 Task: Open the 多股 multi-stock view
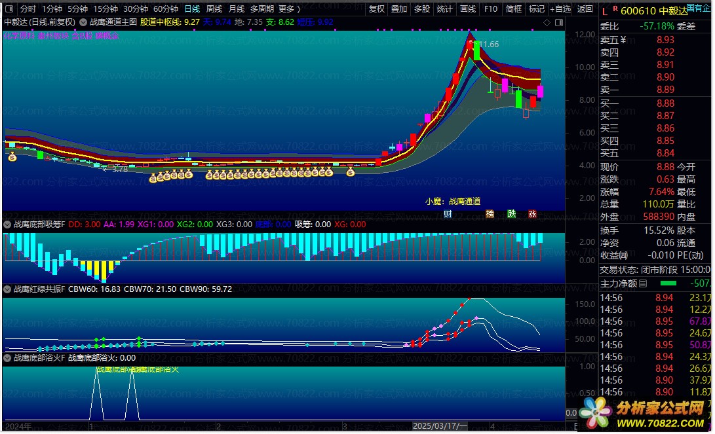click(422, 9)
